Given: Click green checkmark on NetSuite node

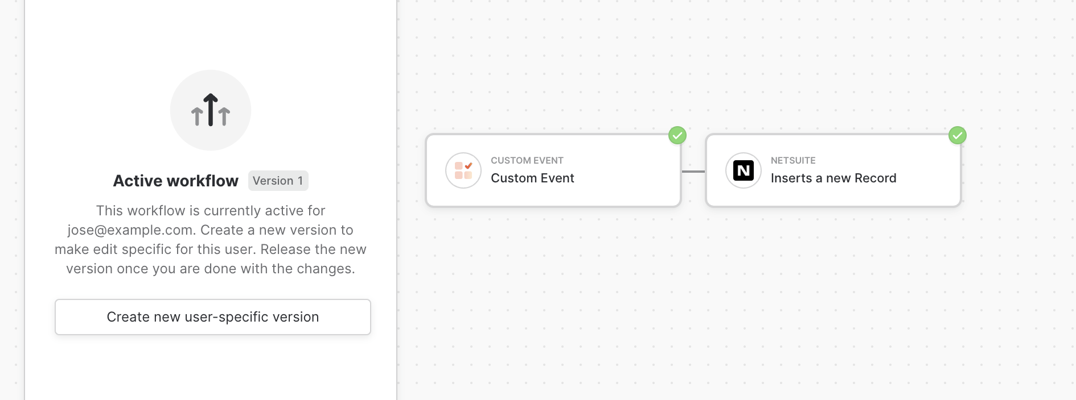Looking at the screenshot, I should [x=958, y=135].
